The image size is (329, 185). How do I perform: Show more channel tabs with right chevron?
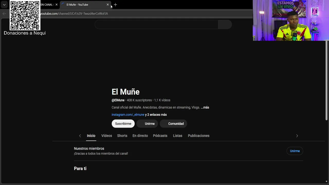(297, 136)
